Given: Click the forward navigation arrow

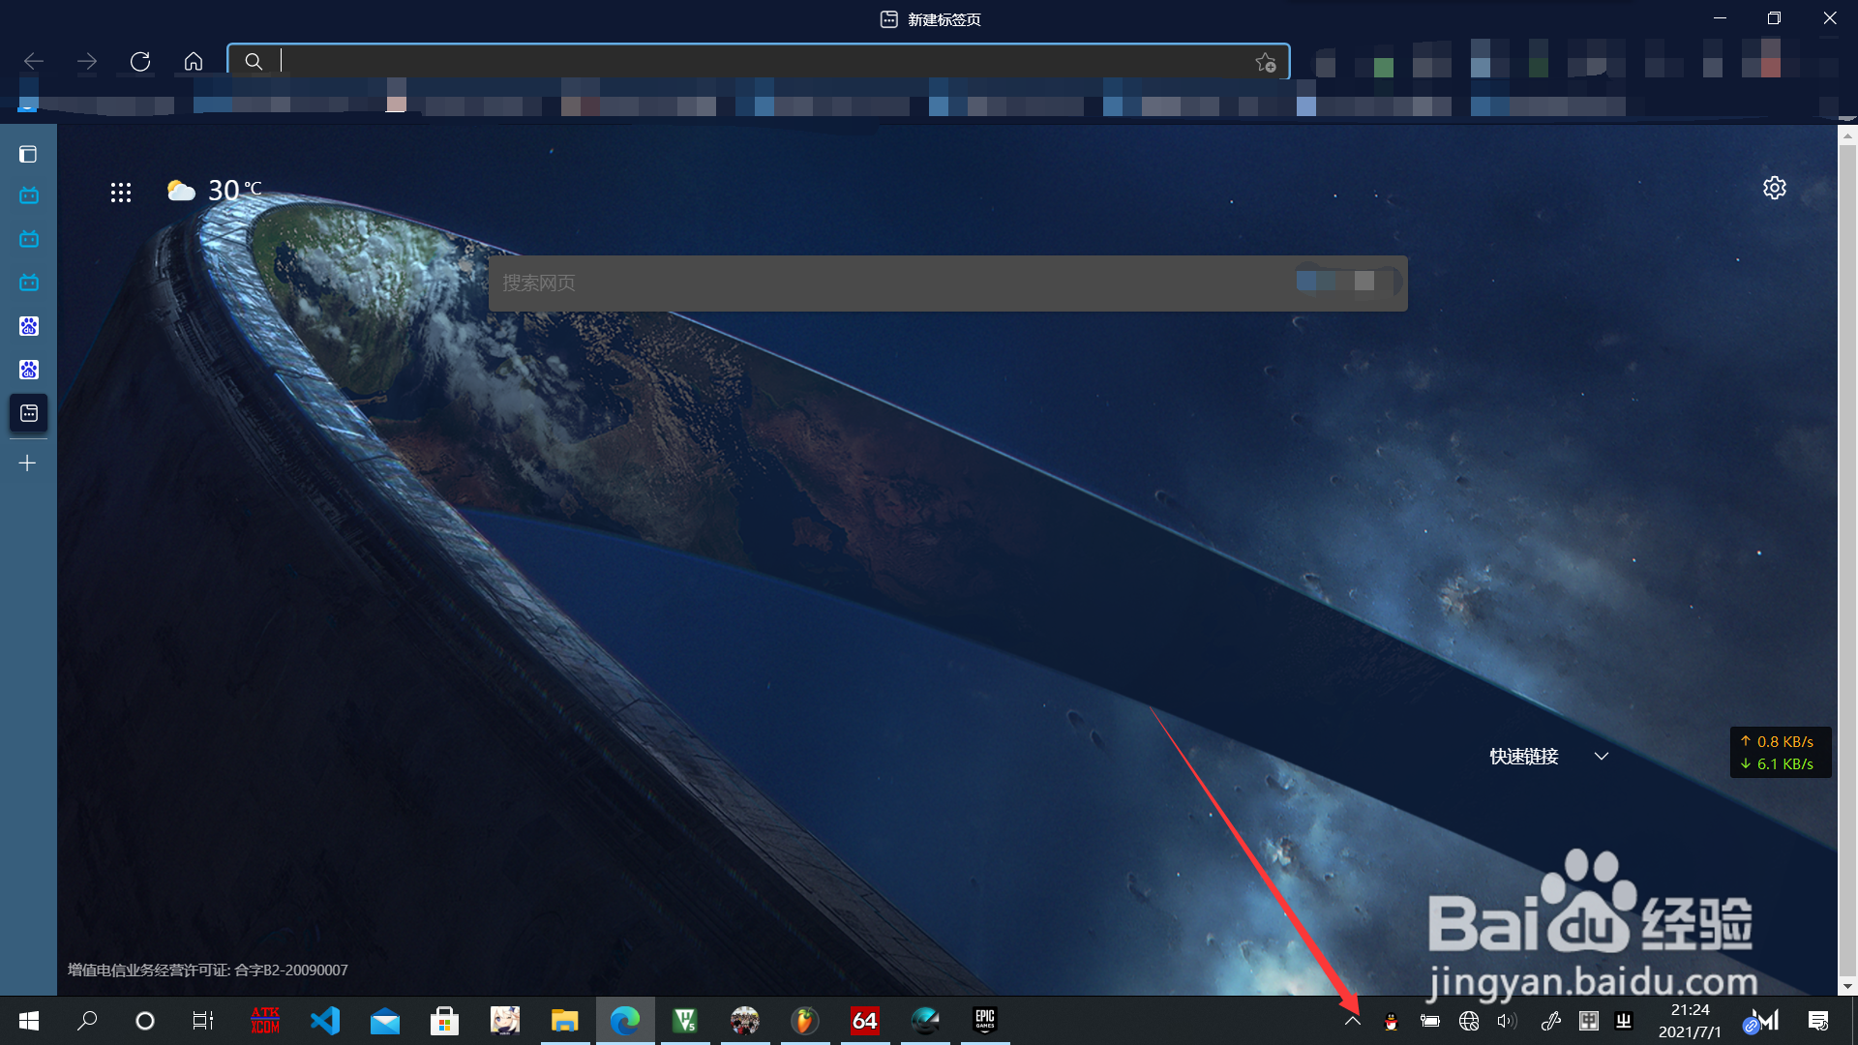Looking at the screenshot, I should pos(87,61).
